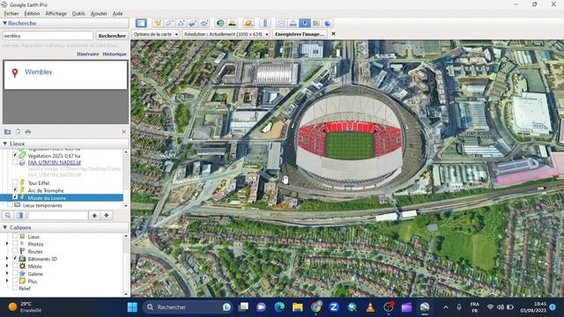Check the FAA_UTM18N_NAD83.tif checkbox
The image size is (564, 317).
coord(15,162)
